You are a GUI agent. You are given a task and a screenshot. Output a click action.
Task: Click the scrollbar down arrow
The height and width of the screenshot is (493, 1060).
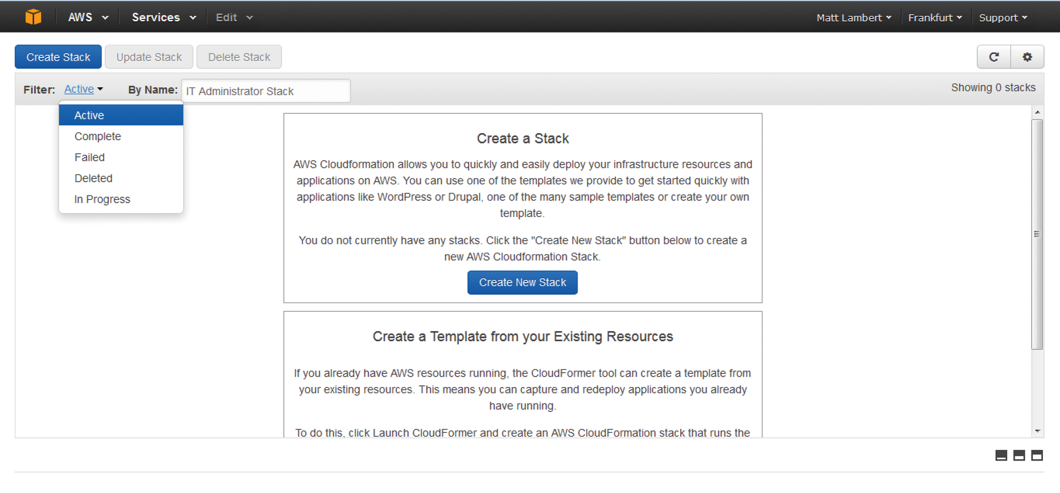point(1037,431)
